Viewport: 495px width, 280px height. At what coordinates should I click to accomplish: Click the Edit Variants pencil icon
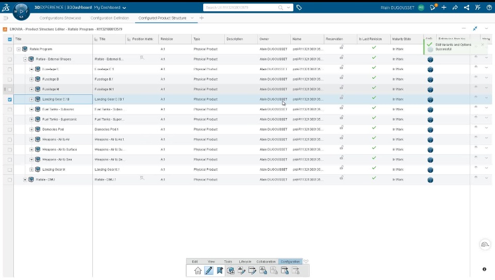click(x=241, y=271)
